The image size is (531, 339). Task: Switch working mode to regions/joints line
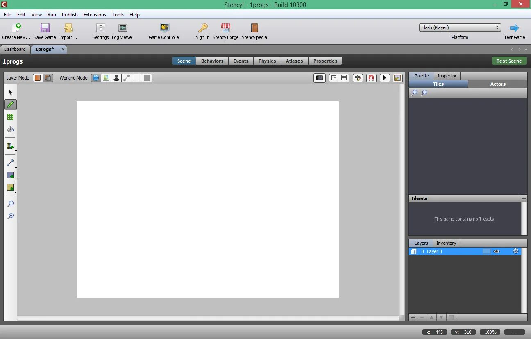(x=127, y=78)
